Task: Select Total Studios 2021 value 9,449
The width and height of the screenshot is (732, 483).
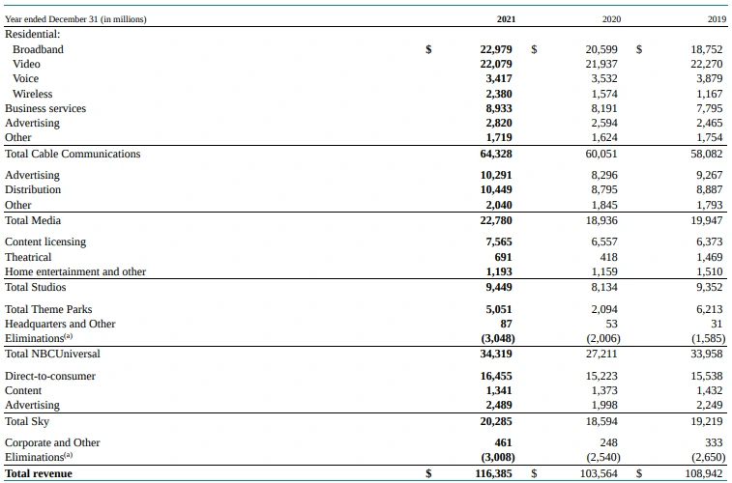Action: pos(499,287)
